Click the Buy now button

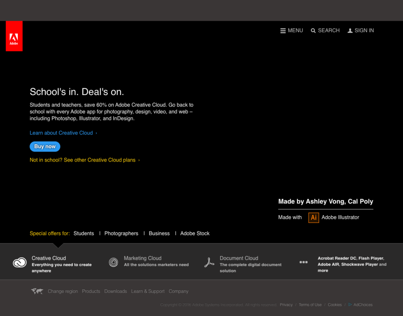coord(44,146)
